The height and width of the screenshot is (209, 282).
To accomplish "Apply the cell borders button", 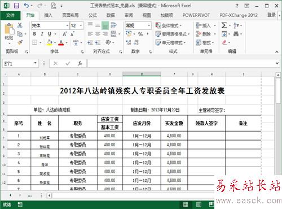I will coord(34,42).
